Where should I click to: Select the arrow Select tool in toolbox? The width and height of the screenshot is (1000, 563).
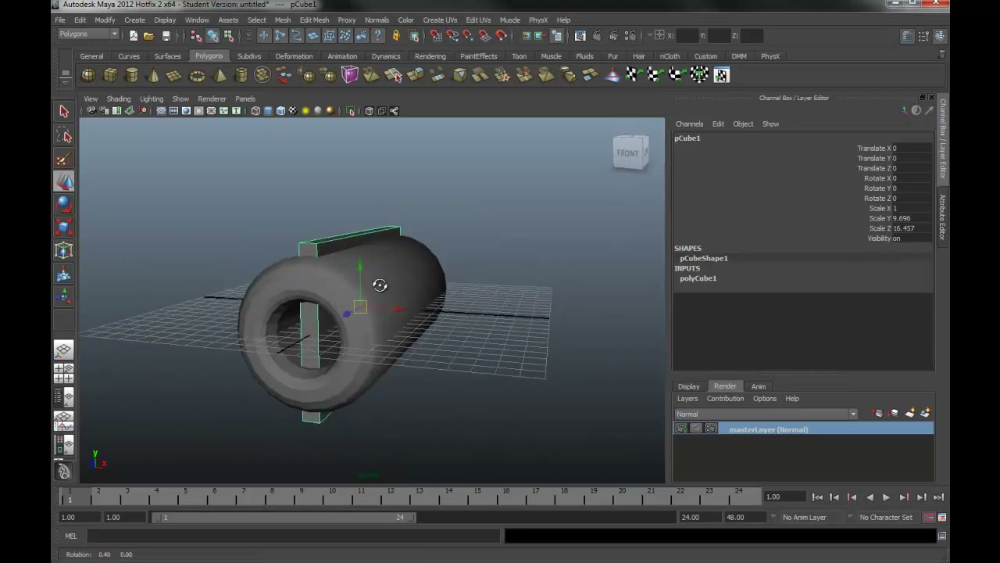(64, 112)
